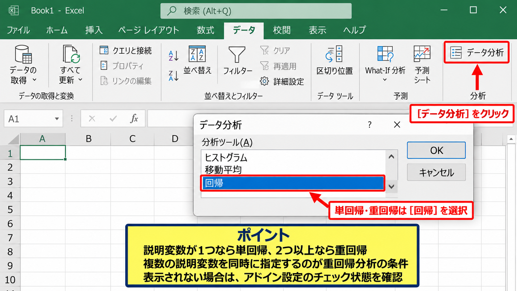Minimize the Excel window
Image resolution: width=517 pixels, height=291 pixels.
click(444, 10)
